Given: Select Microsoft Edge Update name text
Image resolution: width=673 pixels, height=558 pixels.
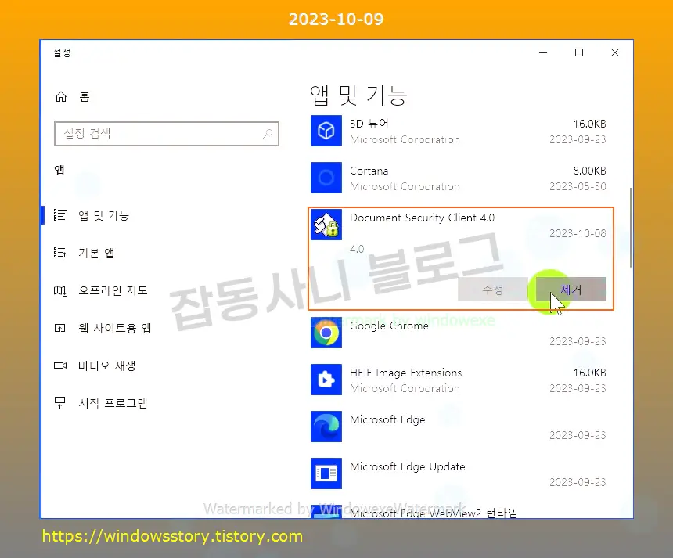Looking at the screenshot, I should 407,466.
